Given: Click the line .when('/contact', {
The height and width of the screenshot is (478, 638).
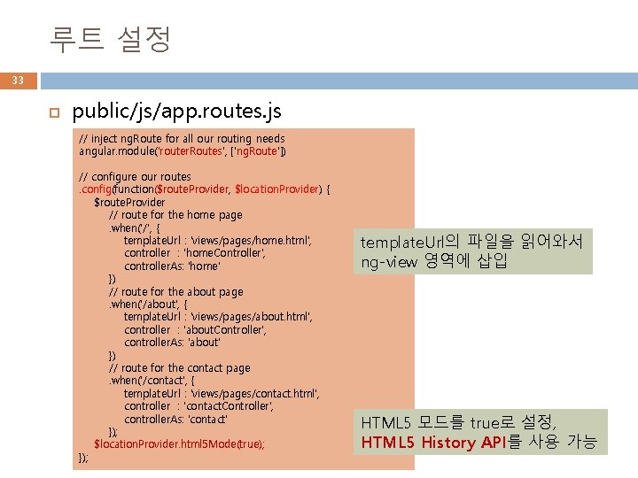Looking at the screenshot, I should [x=152, y=381].
